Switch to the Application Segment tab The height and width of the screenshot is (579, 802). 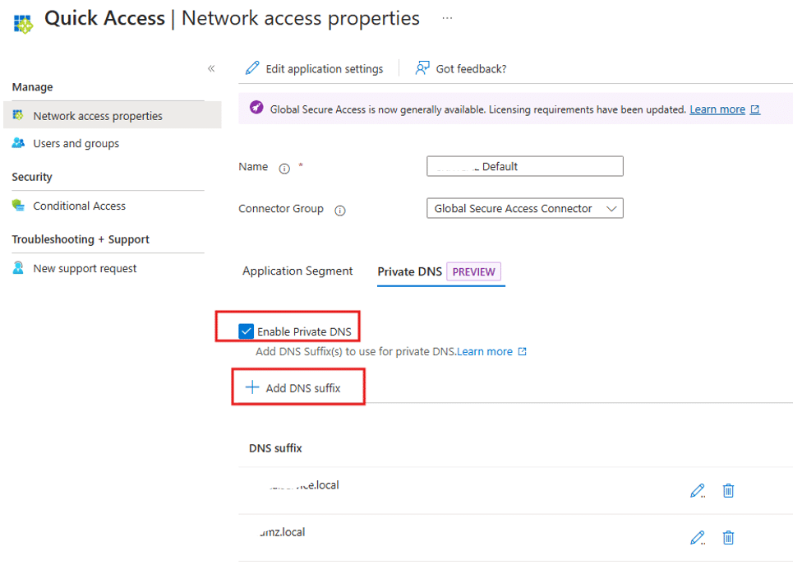click(x=297, y=271)
